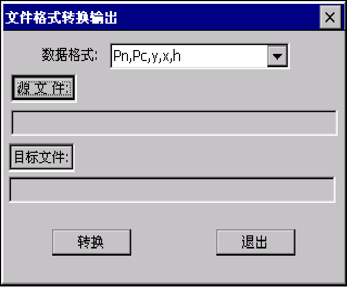Open the 目标文件 browse button
This screenshot has height=287, width=347.
pos(41,157)
